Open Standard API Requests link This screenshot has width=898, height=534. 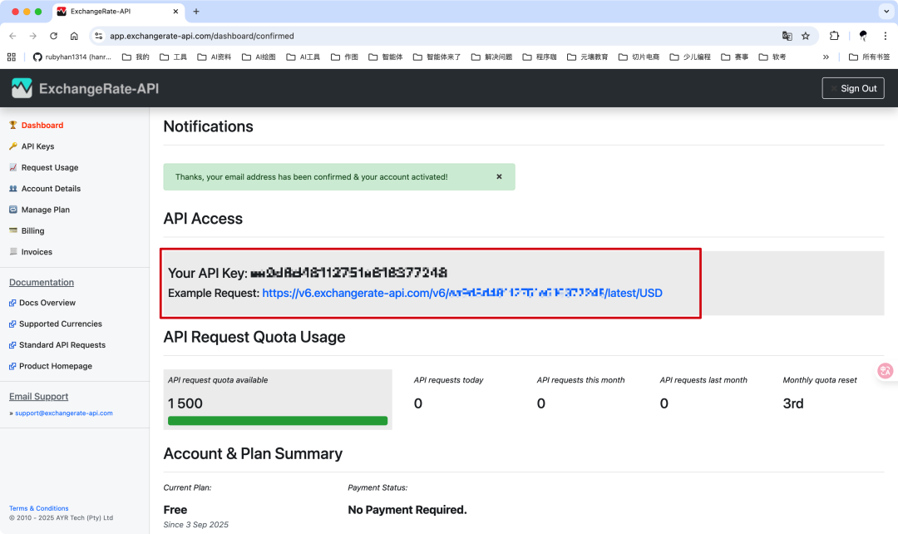tap(62, 345)
